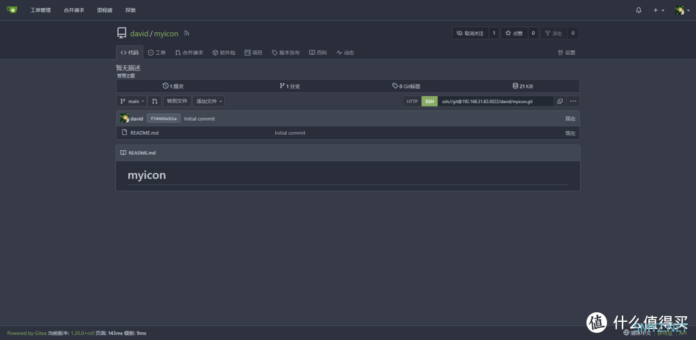The image size is (696, 340).
Task: View the fork count next to 派生
Action: pyautogui.click(x=573, y=34)
